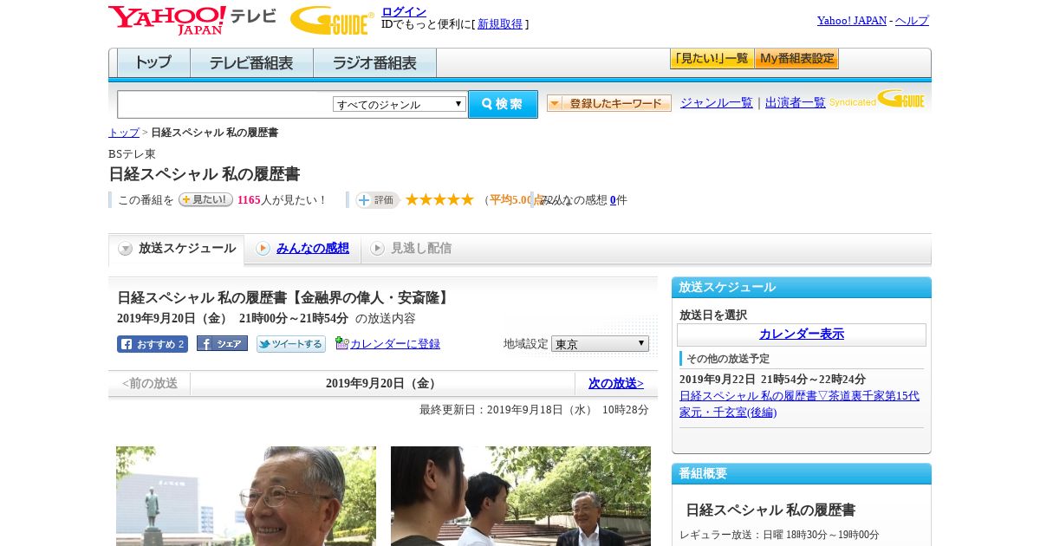Click the 検索 search button
This screenshot has height=546, width=1040.
click(503, 104)
